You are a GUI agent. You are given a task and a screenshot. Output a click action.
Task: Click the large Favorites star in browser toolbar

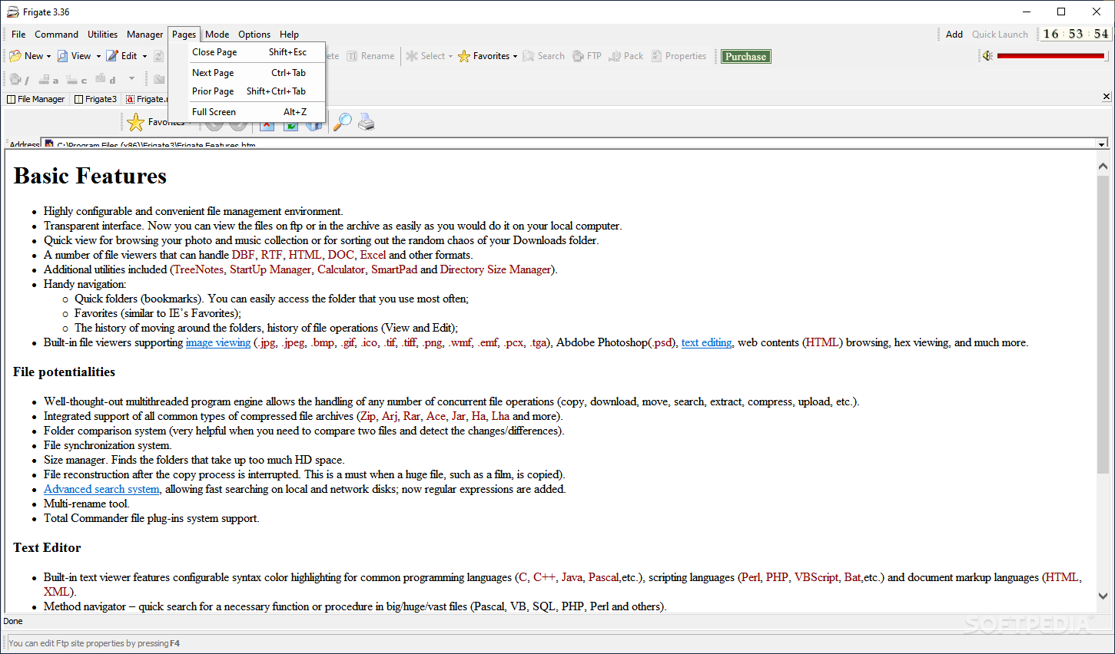click(136, 122)
